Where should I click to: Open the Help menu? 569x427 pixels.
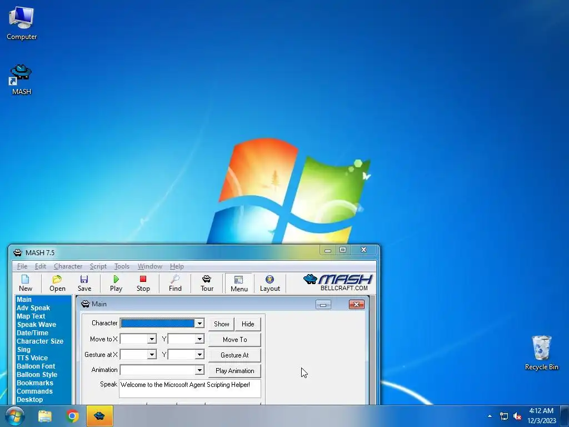point(177,266)
